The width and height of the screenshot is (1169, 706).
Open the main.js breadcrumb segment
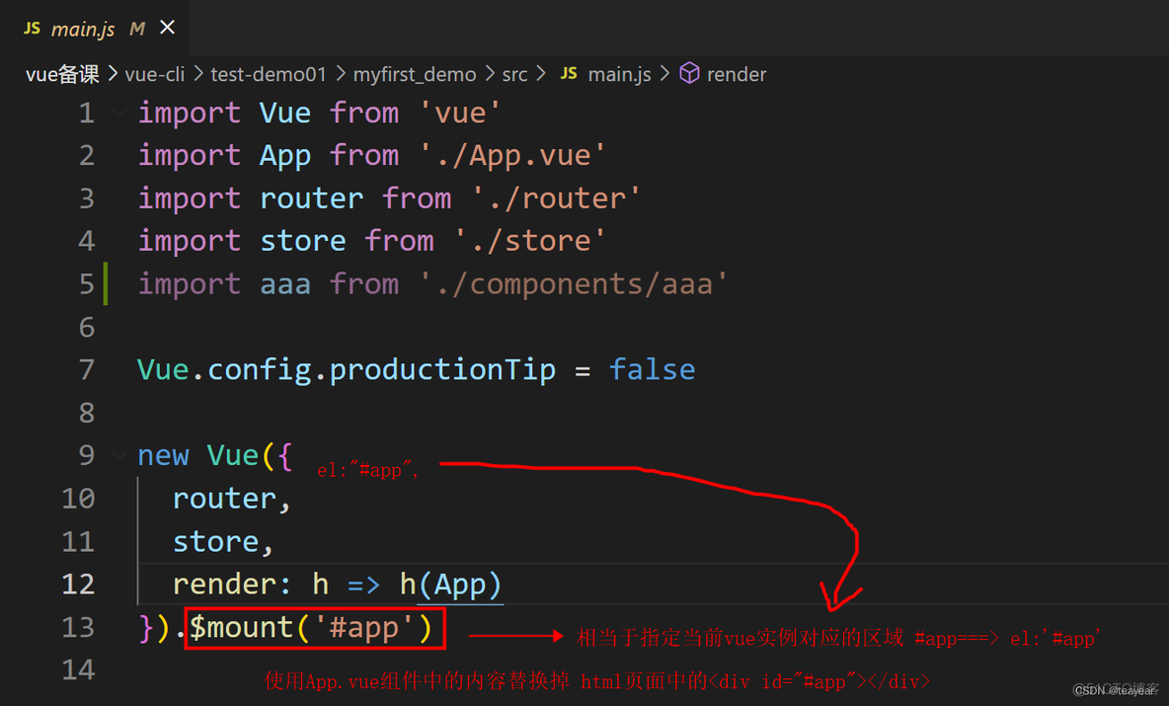(x=619, y=75)
